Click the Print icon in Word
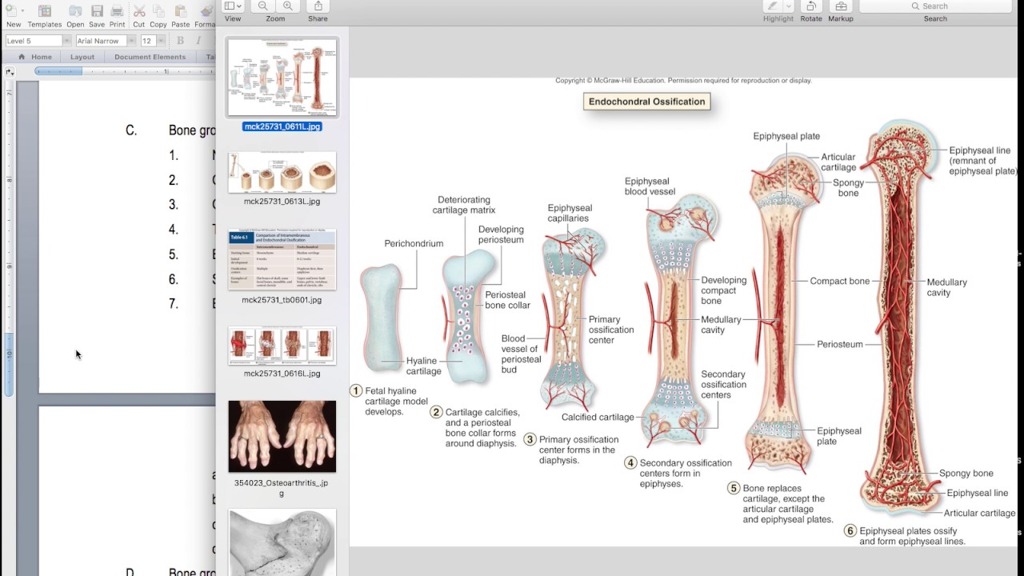Viewport: 1024px width, 576px height. coord(117,12)
